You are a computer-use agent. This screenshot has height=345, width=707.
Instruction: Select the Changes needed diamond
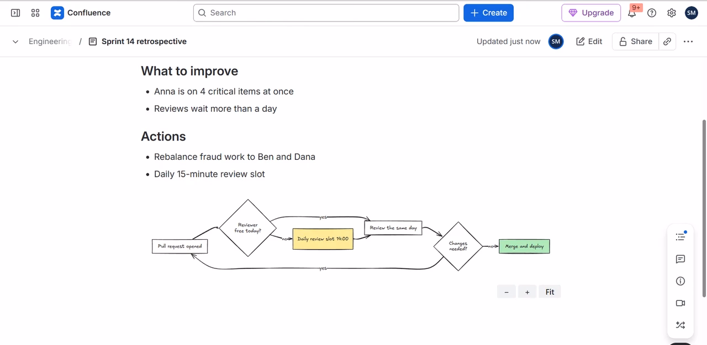coord(458,246)
